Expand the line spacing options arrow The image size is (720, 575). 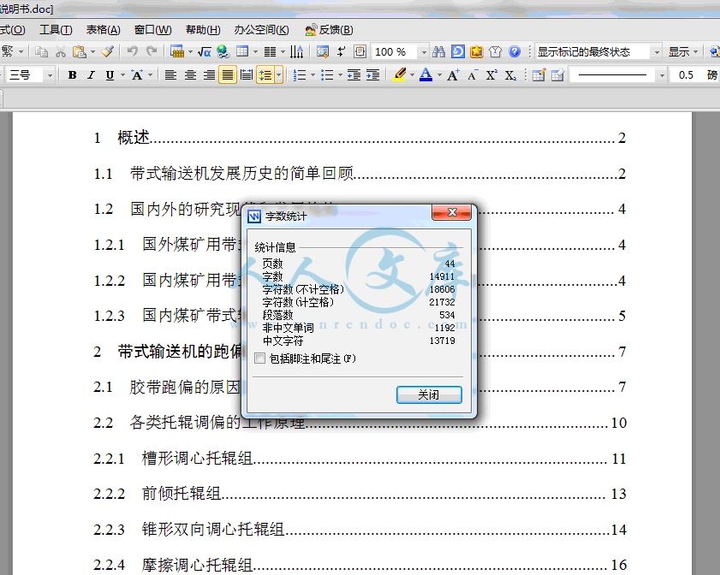[278, 74]
